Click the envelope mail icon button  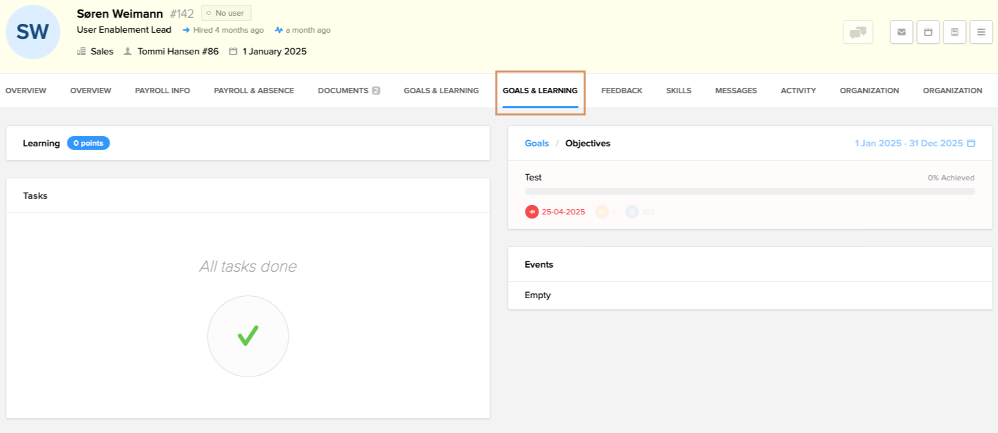pos(901,32)
